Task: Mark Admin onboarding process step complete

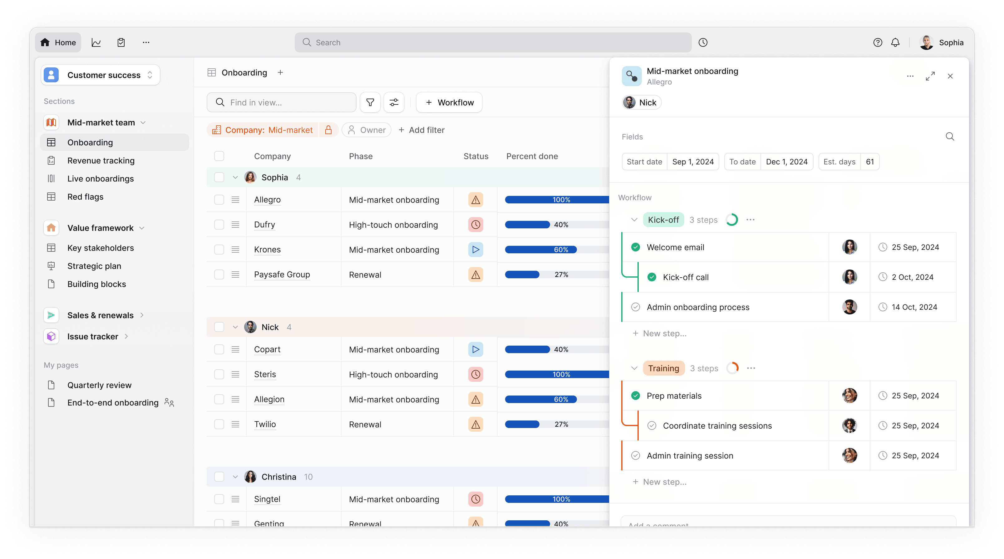Action: coord(635,307)
